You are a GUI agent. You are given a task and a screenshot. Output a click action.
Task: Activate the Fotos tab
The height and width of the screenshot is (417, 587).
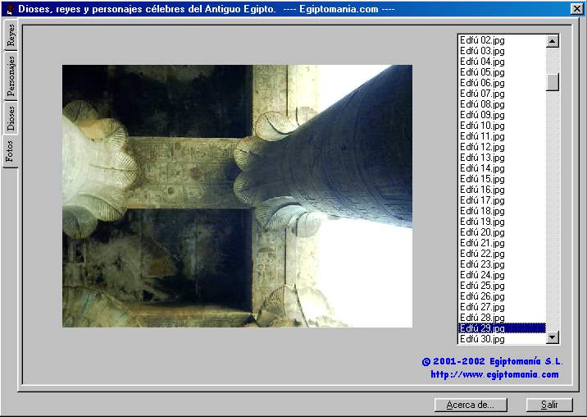click(10, 151)
